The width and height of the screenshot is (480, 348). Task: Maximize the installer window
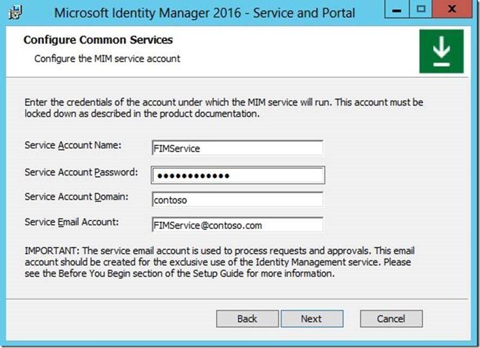click(421, 9)
